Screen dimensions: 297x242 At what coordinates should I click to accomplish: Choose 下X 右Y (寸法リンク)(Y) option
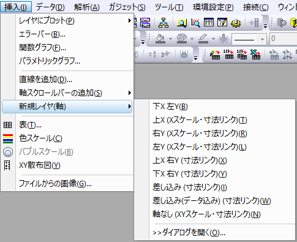(x=215, y=174)
